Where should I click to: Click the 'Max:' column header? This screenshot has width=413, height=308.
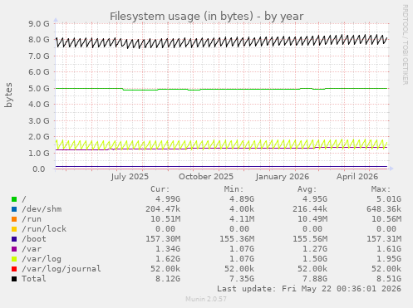click(381, 189)
